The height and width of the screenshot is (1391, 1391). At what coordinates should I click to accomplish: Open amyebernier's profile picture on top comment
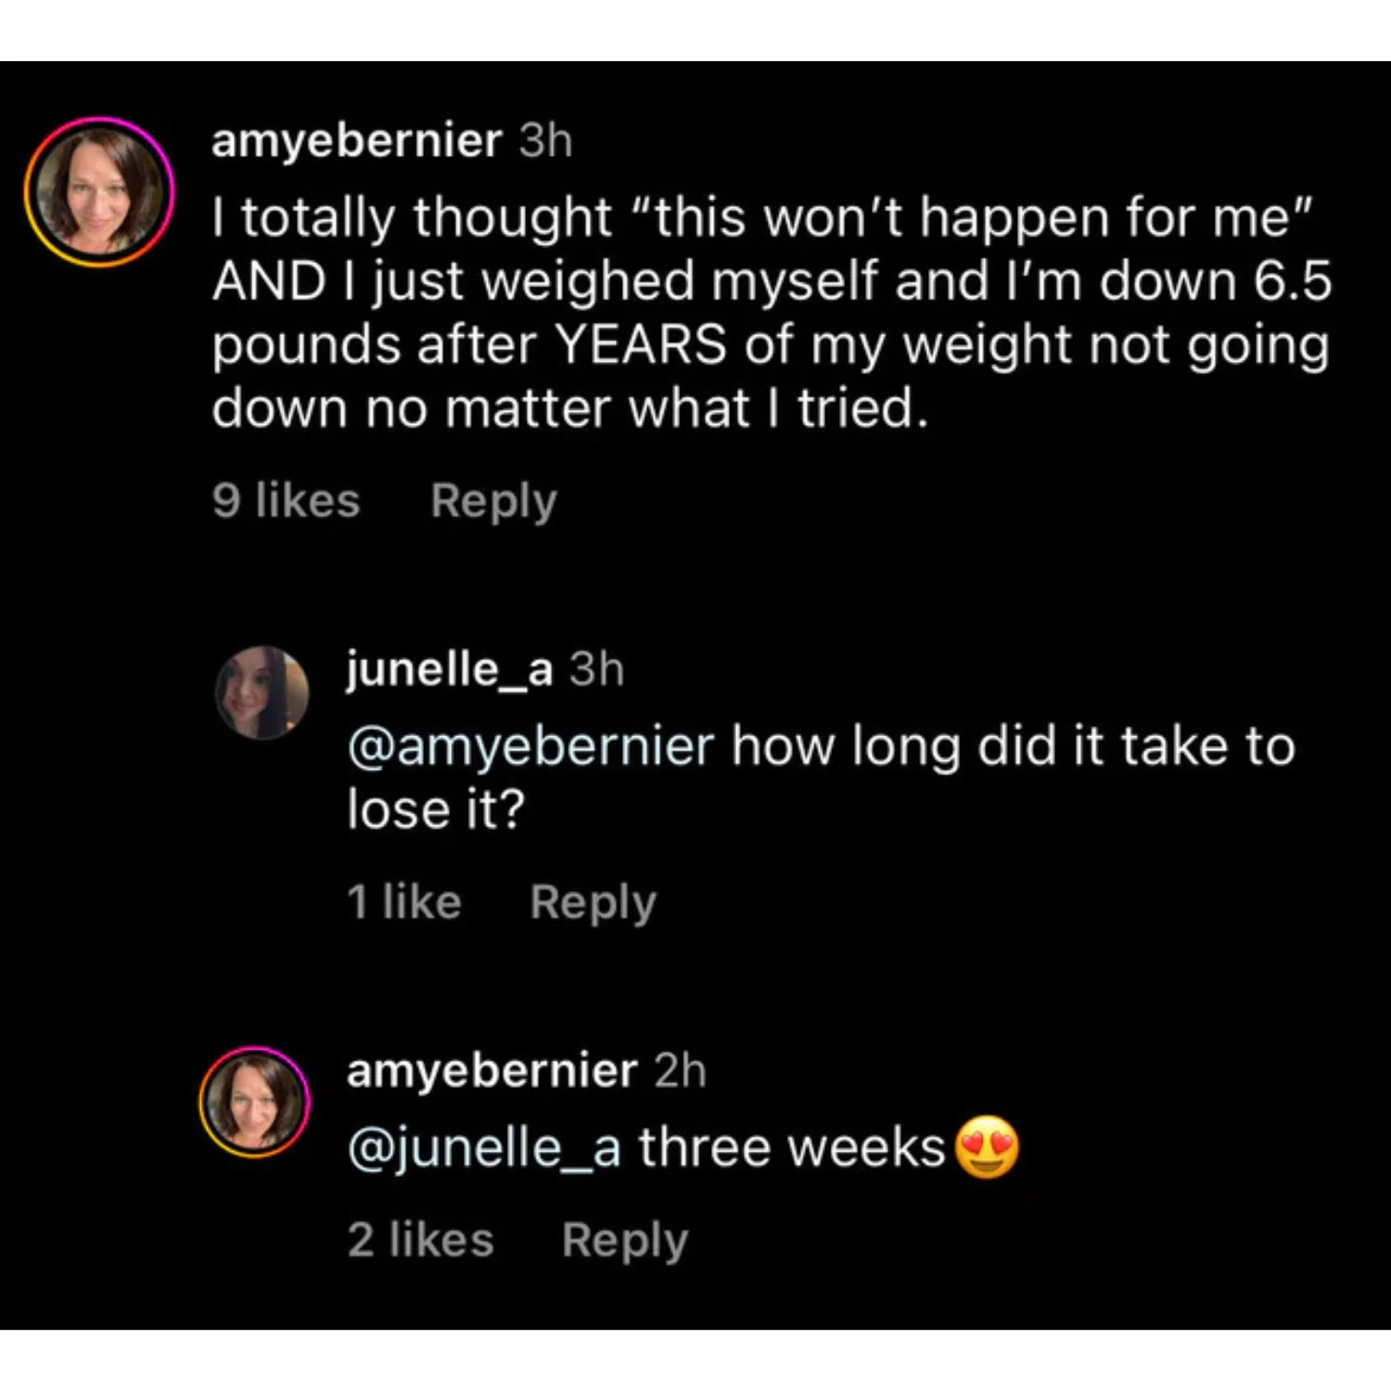(x=99, y=192)
